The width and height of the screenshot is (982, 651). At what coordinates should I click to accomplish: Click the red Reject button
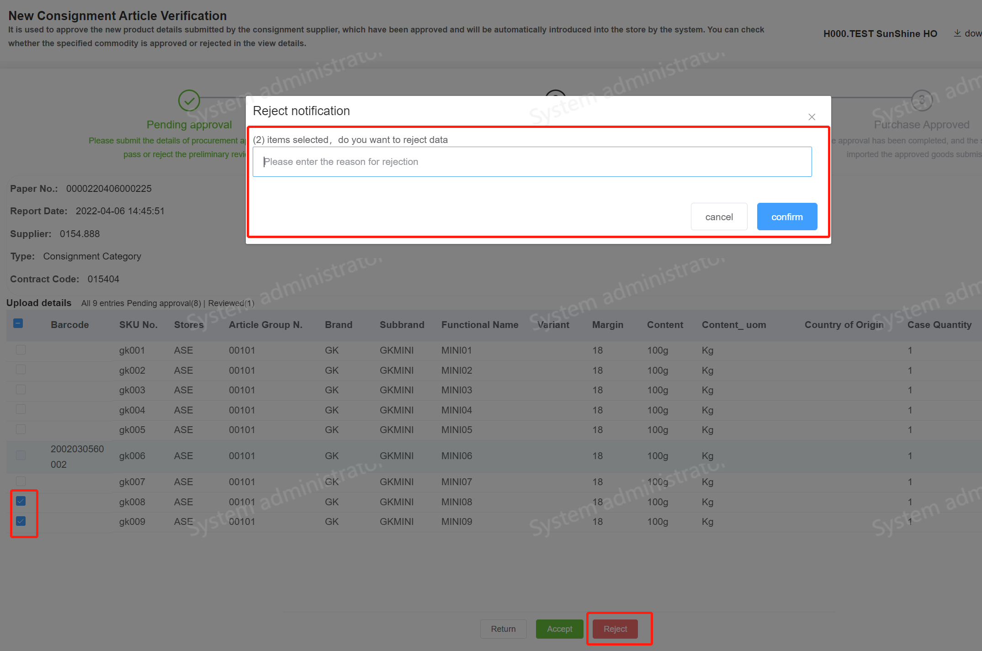pos(615,629)
